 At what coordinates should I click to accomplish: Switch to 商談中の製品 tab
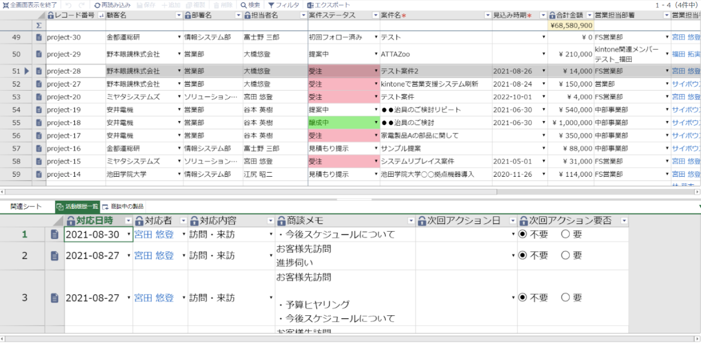pyautogui.click(x=124, y=207)
